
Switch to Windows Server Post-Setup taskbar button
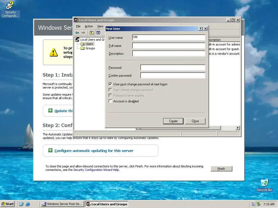pyautogui.click(x=62, y=204)
